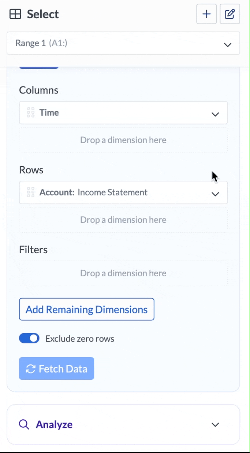
Task: Click the drag handle on the Account dimension
Action: click(x=31, y=192)
